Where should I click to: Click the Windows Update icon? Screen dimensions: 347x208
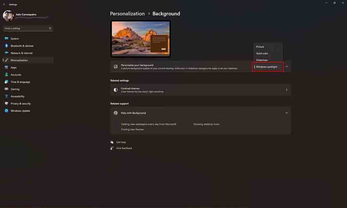click(6, 111)
